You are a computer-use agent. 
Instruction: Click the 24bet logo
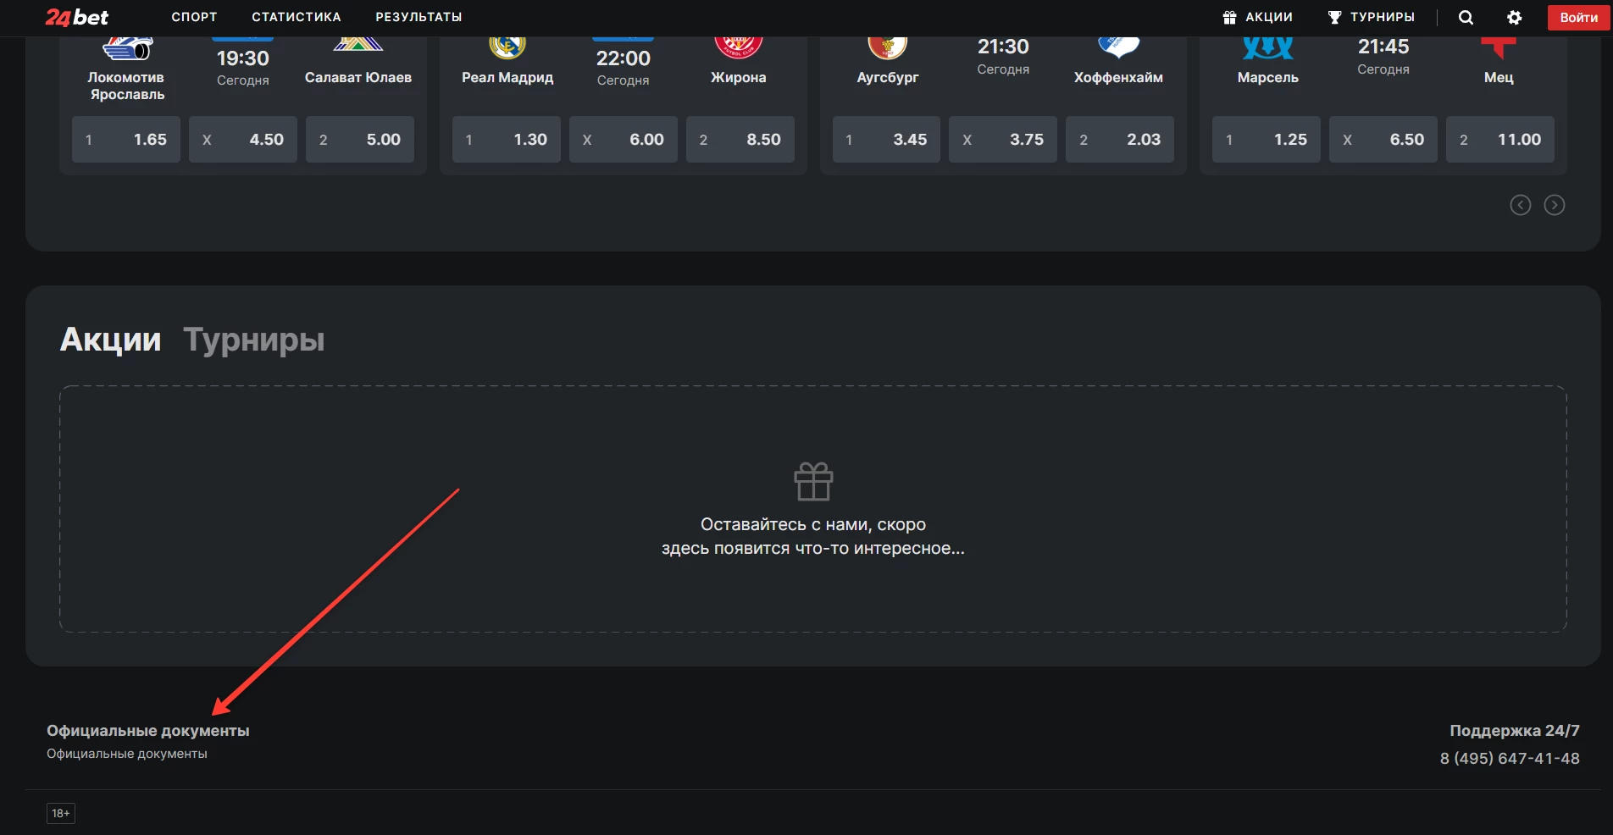pos(77,17)
